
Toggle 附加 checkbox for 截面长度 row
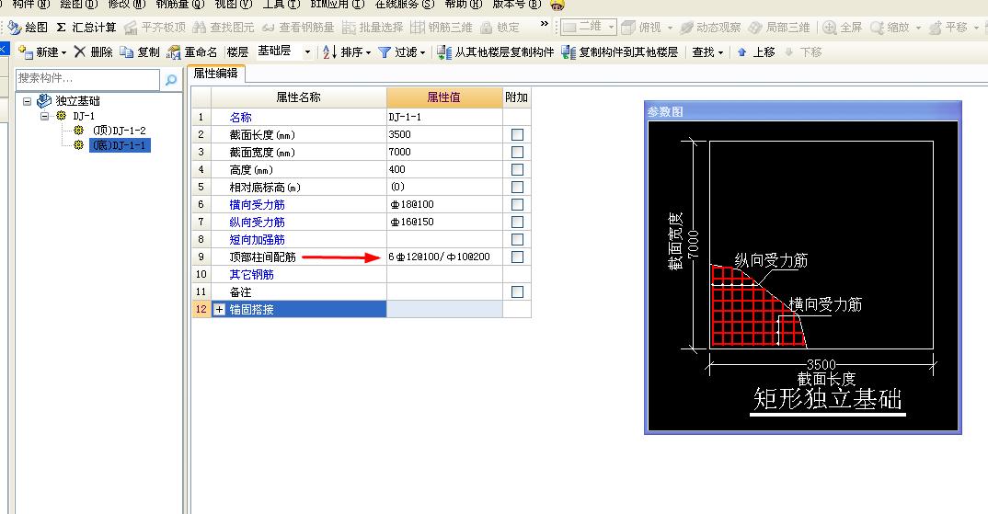(x=517, y=134)
